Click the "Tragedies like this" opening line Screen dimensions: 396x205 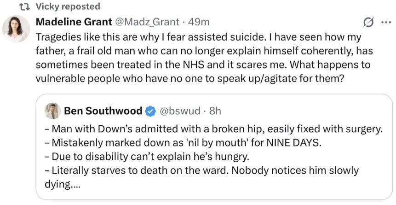[198, 36]
